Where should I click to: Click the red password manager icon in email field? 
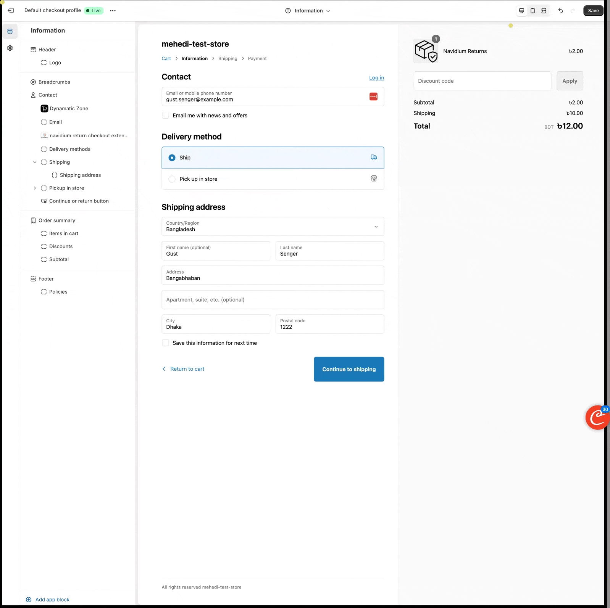point(373,97)
